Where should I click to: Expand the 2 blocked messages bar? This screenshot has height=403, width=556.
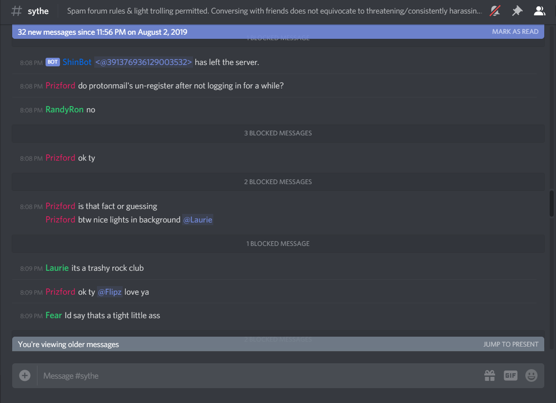[x=278, y=182]
